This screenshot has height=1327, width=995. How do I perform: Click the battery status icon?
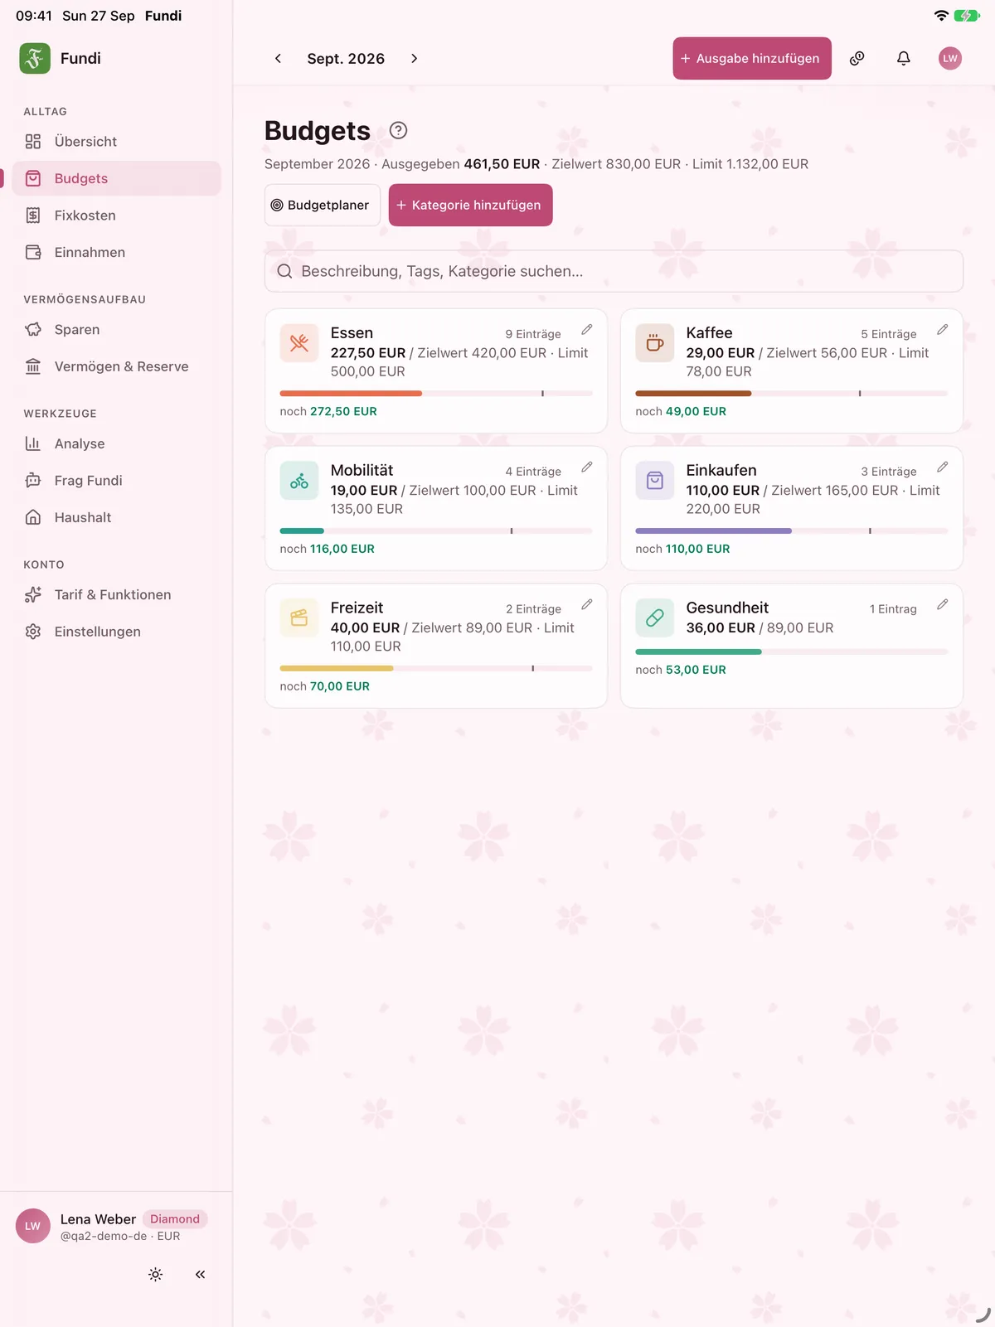pyautogui.click(x=967, y=16)
